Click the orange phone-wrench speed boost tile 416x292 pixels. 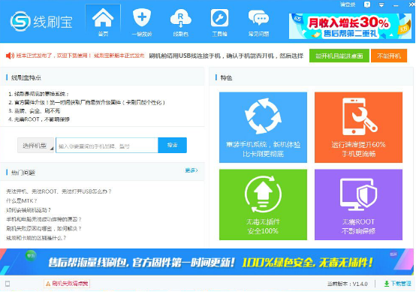pos(358,128)
